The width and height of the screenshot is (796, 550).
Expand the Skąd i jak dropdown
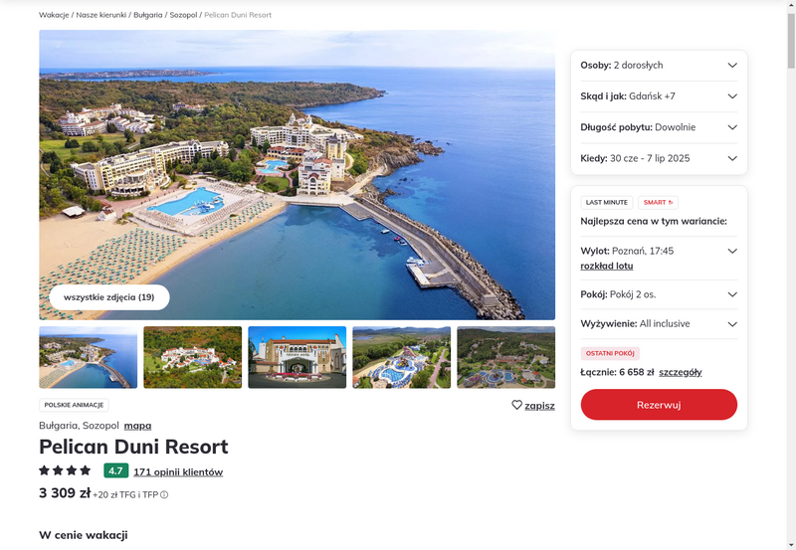click(x=659, y=96)
